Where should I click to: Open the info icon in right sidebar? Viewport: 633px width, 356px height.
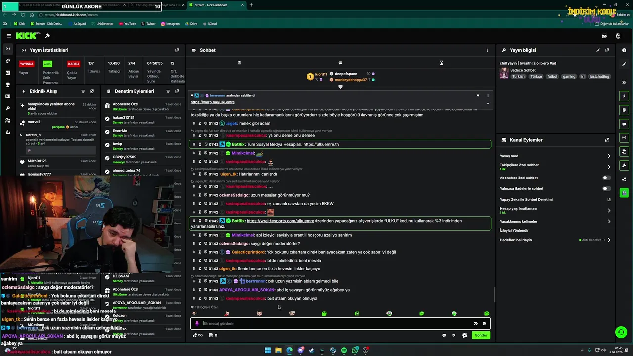[x=624, y=50]
